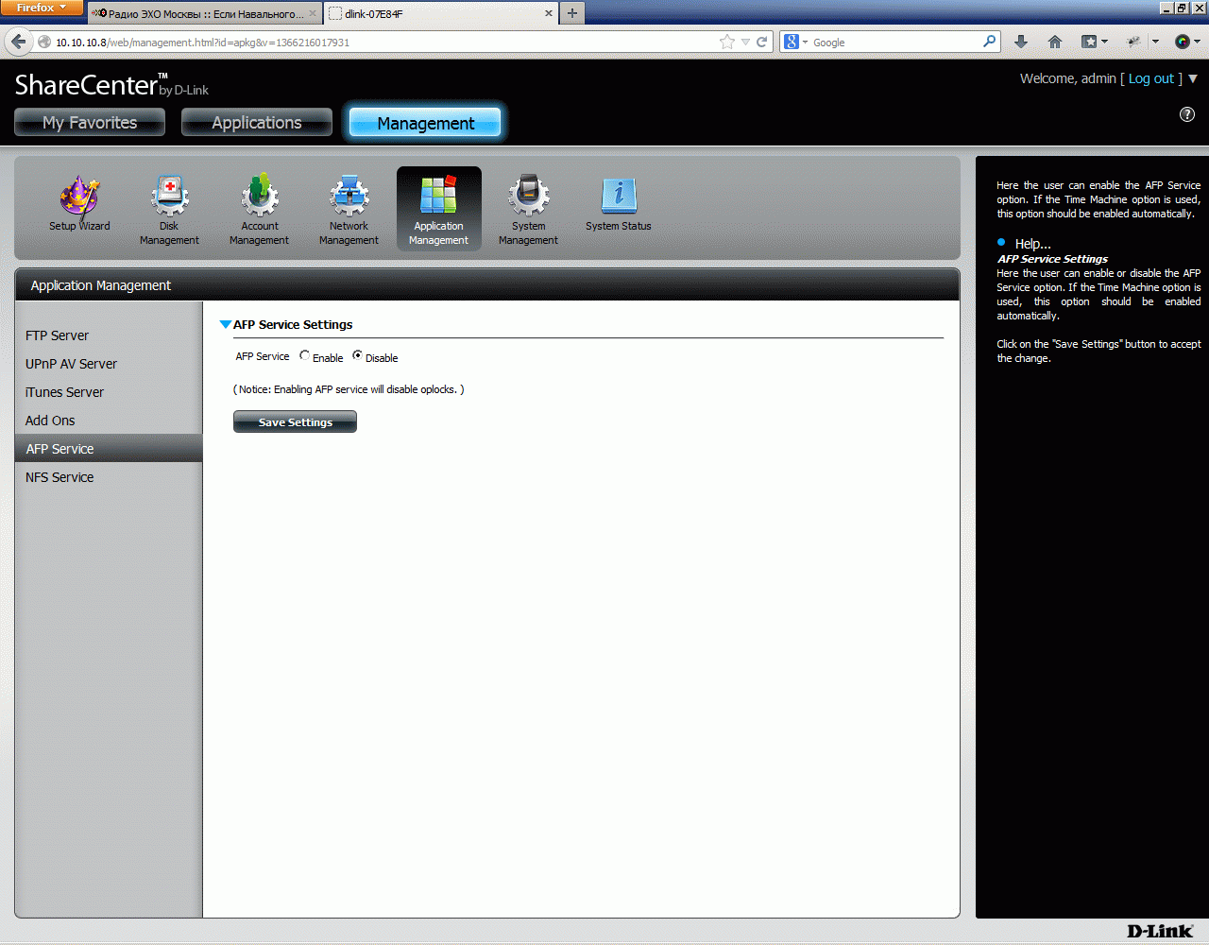This screenshot has width=1209, height=945.
Task: Select the Management tab
Action: (425, 123)
